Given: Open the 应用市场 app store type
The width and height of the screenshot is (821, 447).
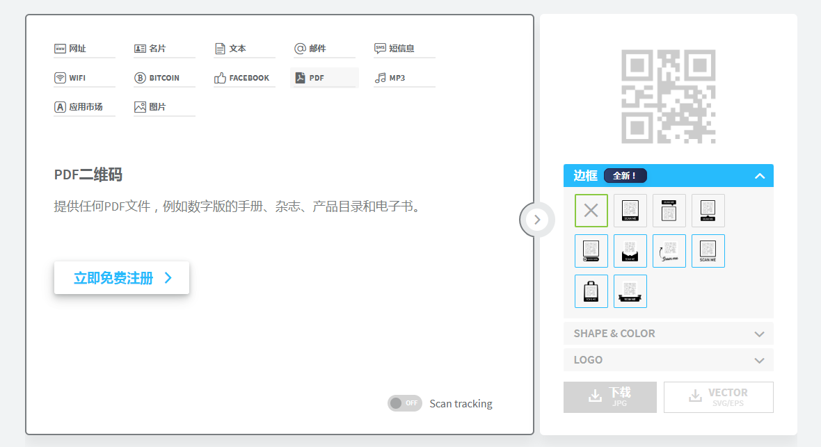Looking at the screenshot, I should [83, 107].
